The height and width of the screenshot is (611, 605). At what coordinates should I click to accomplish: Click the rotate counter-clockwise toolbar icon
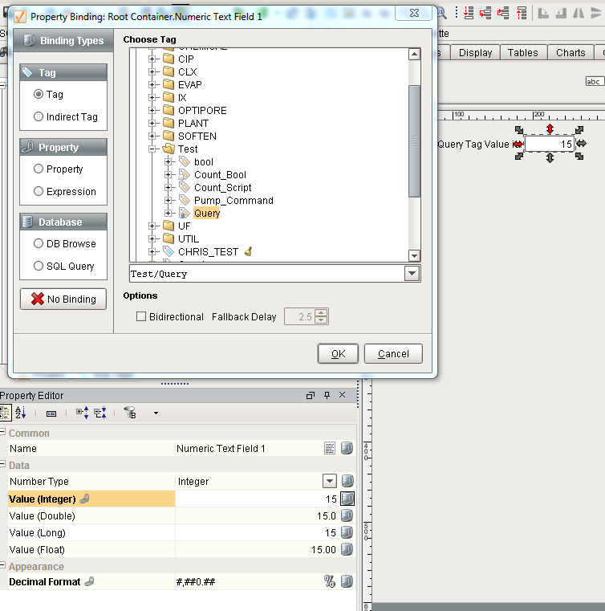coord(561,14)
